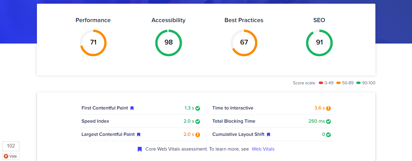412x161 pixels.
Task: Click the green check icon for Total Blocking Time
Action: (x=329, y=121)
